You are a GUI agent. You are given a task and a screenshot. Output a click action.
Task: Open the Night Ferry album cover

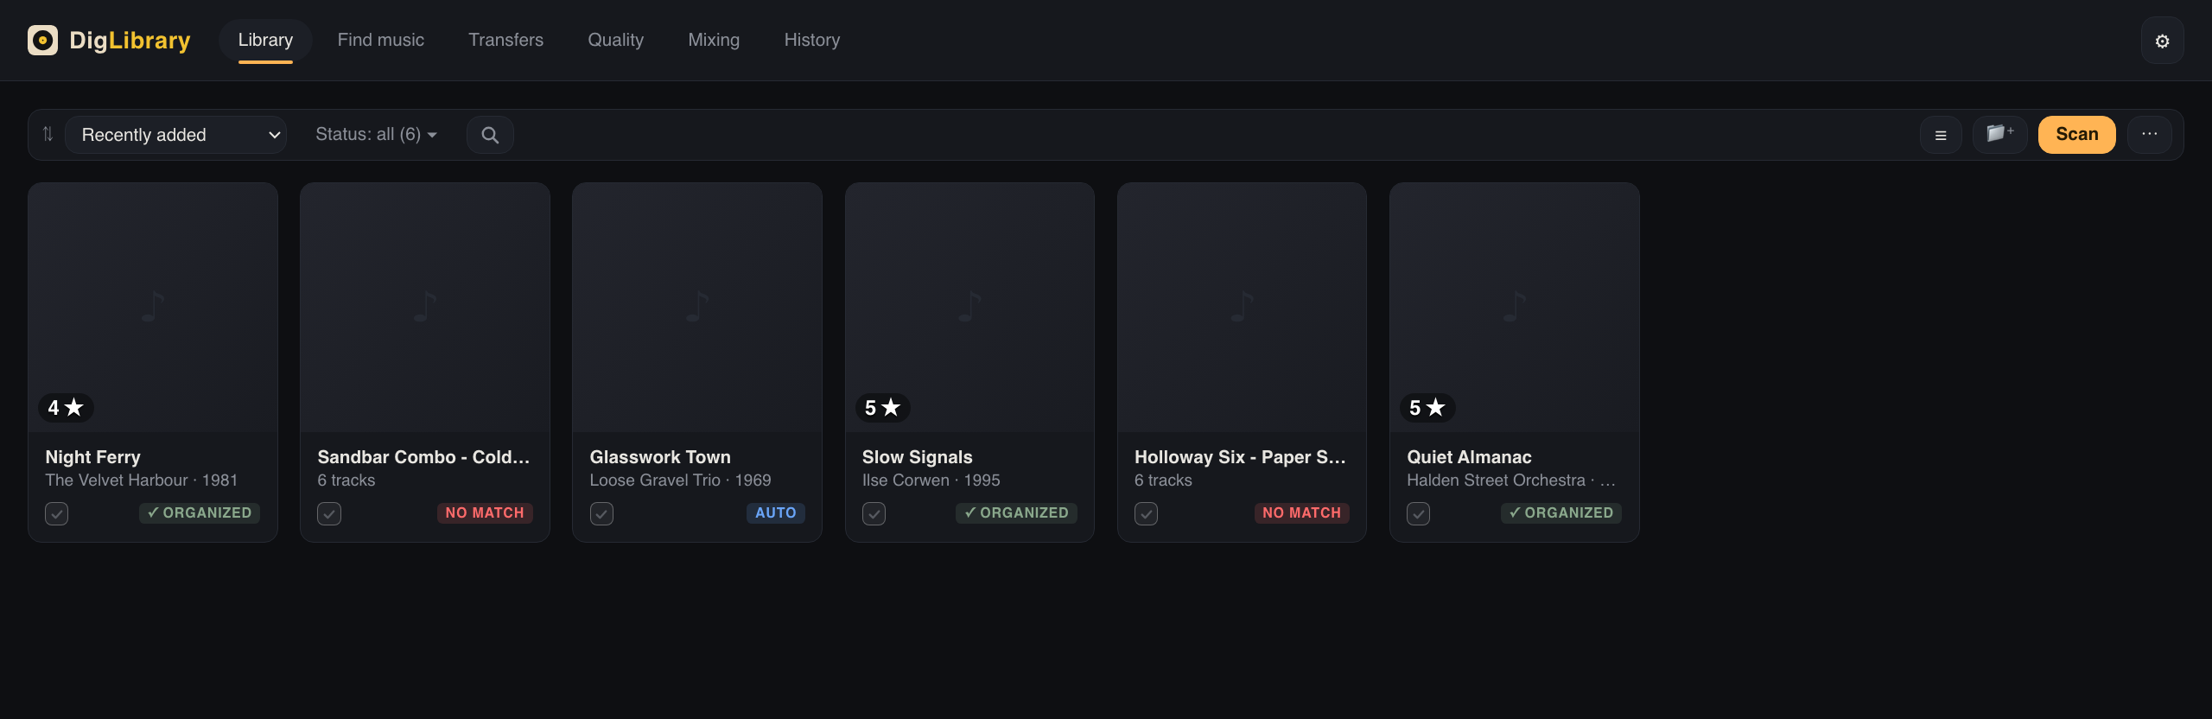click(153, 307)
